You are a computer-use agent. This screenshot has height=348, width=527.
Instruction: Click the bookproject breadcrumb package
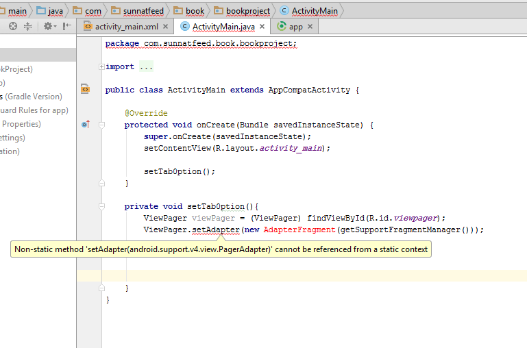point(242,11)
